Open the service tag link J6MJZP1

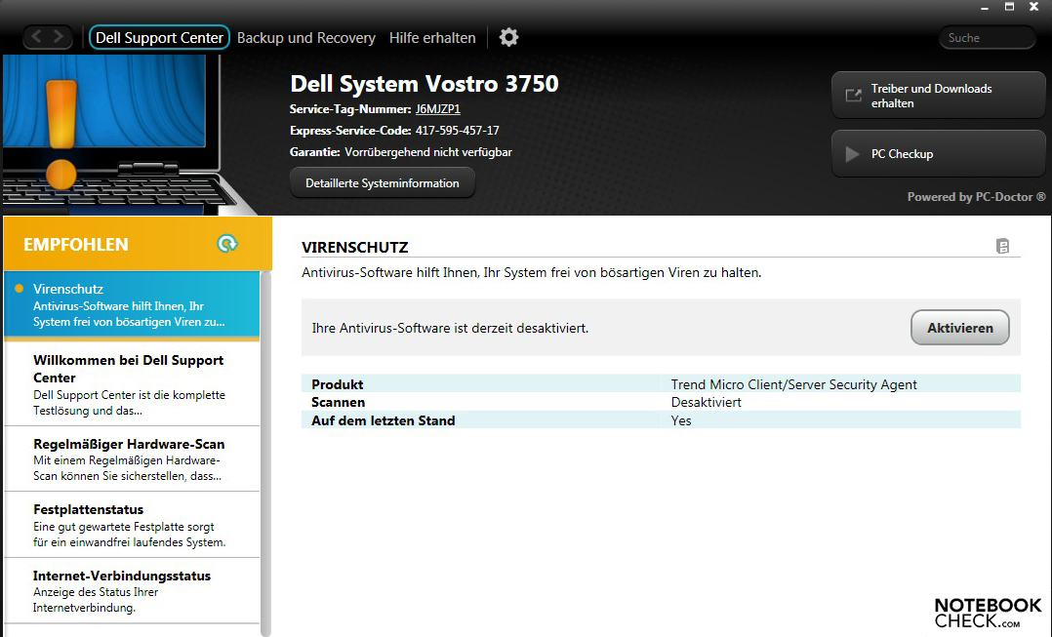tap(437, 108)
